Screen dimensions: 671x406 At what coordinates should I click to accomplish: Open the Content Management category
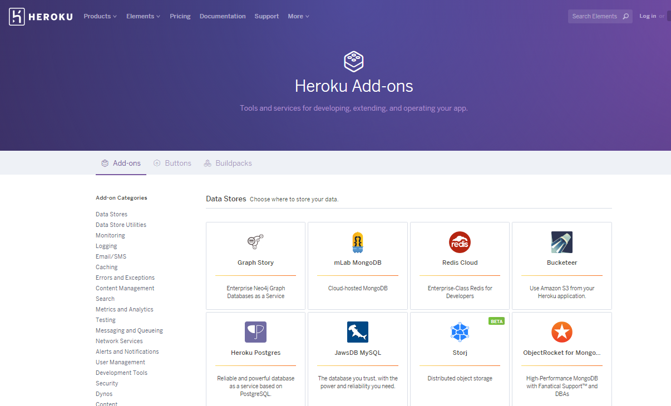tap(125, 288)
